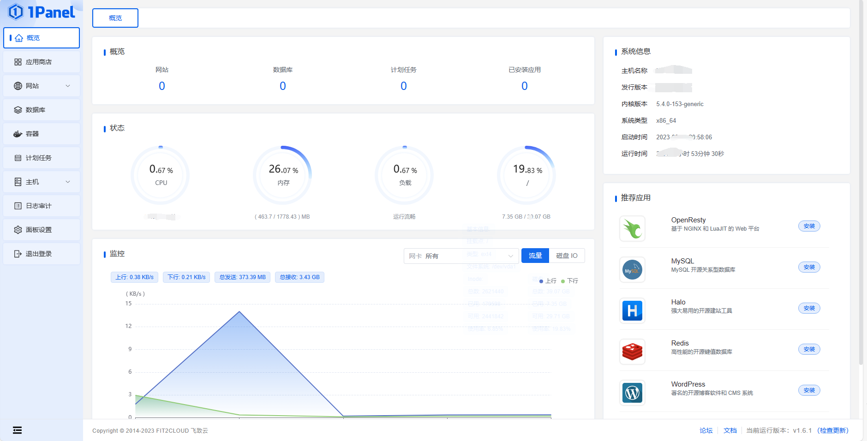Install Halo with 安装 button
Image resolution: width=867 pixels, height=441 pixels.
pyautogui.click(x=809, y=308)
